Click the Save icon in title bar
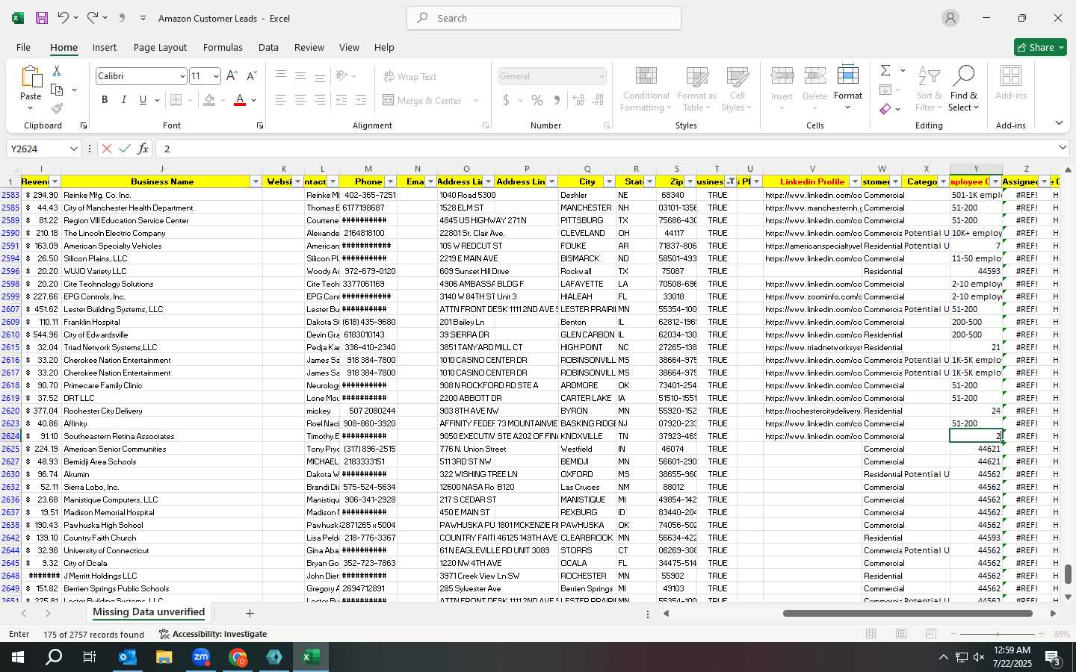 (42, 18)
